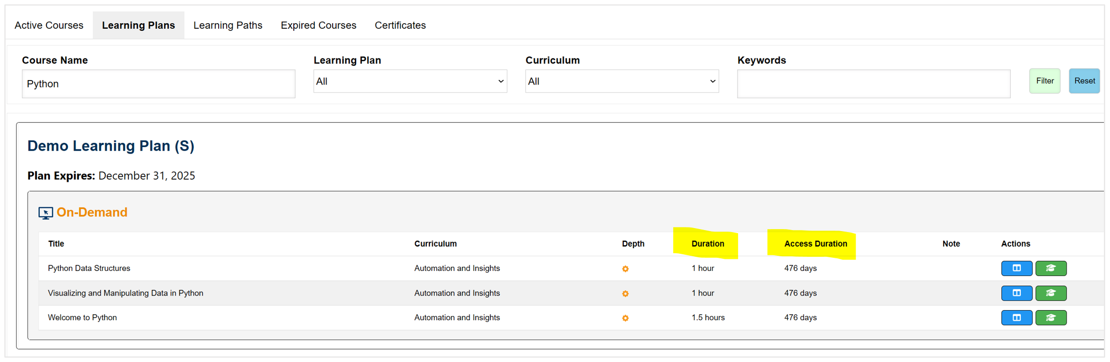Image resolution: width=1110 pixels, height=362 pixels.
Task: Click the Filter button
Action: 1044,81
